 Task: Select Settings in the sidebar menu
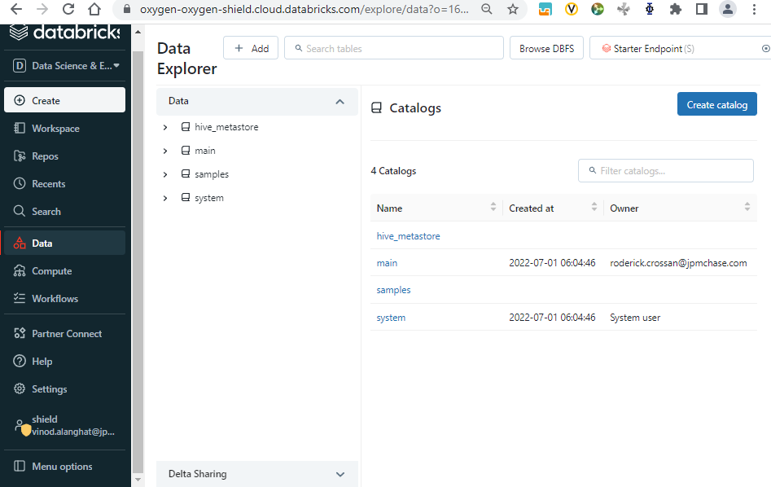(64, 388)
